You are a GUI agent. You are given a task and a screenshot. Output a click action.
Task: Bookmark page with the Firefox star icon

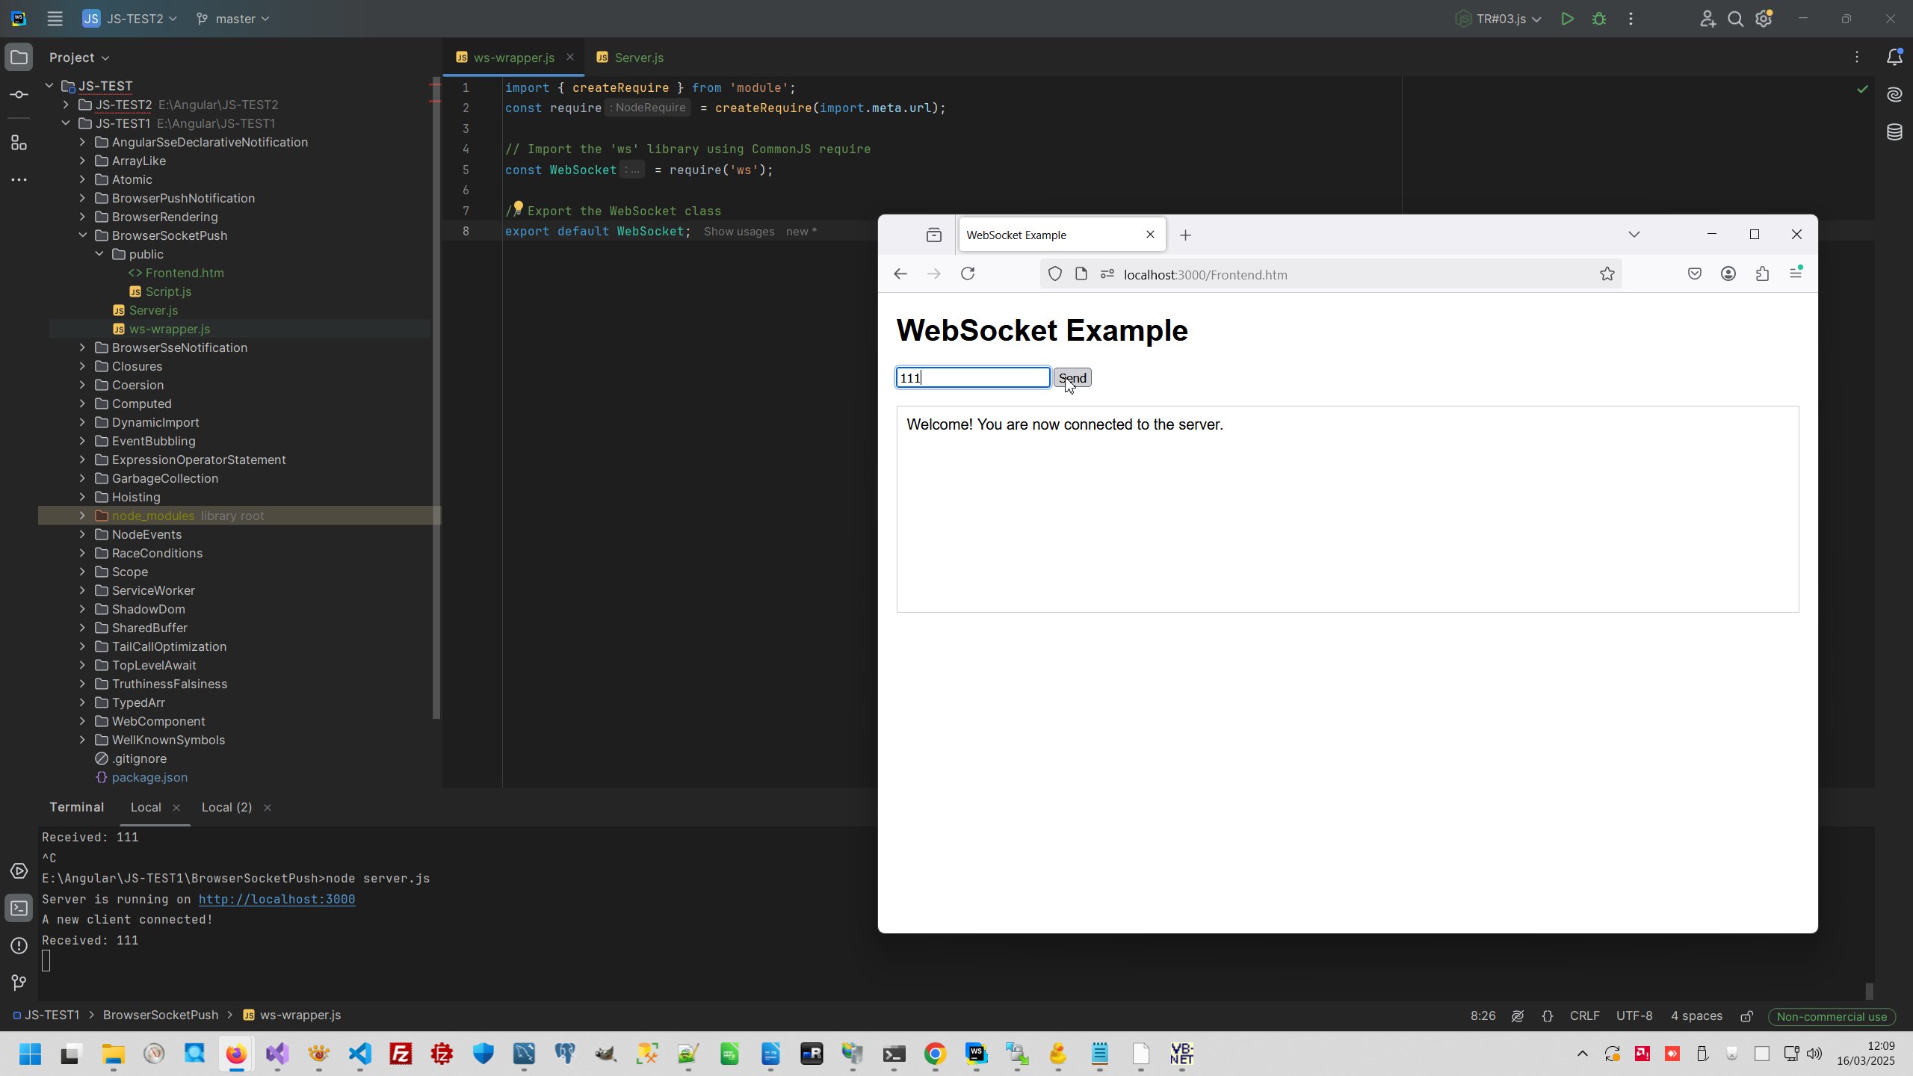click(x=1607, y=274)
